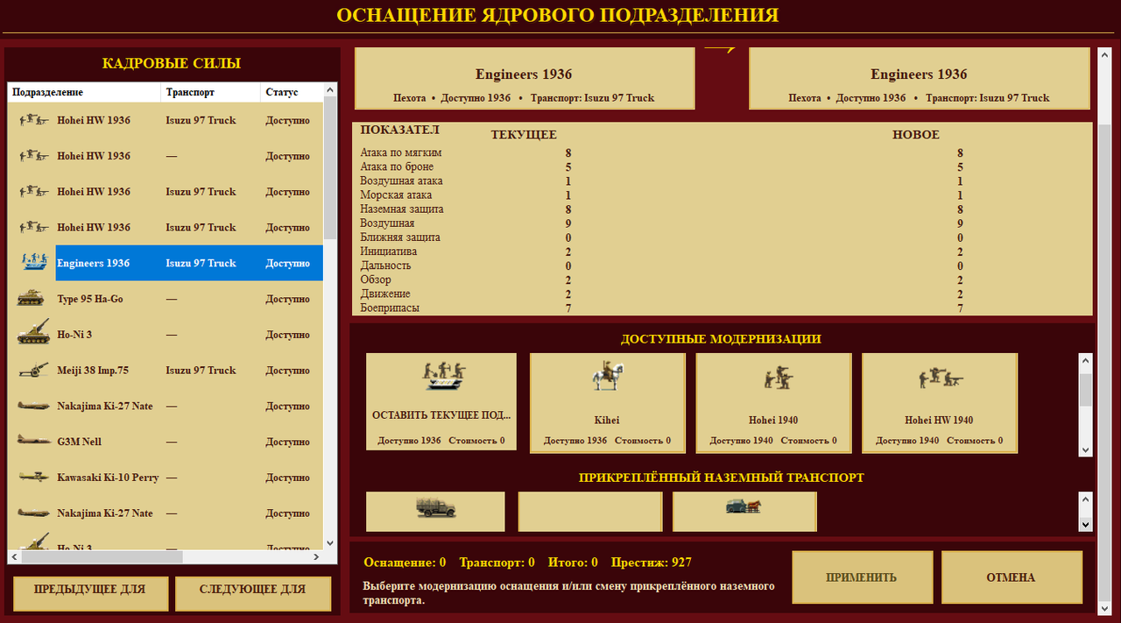Select the Kihei upgrade card
This screenshot has width=1121, height=623.
pyautogui.click(x=608, y=403)
